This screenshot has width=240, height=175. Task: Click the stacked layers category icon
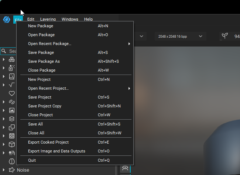12,119
